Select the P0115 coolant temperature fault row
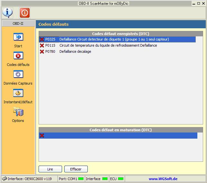The width and height of the screenshot is (207, 183). [108, 45]
